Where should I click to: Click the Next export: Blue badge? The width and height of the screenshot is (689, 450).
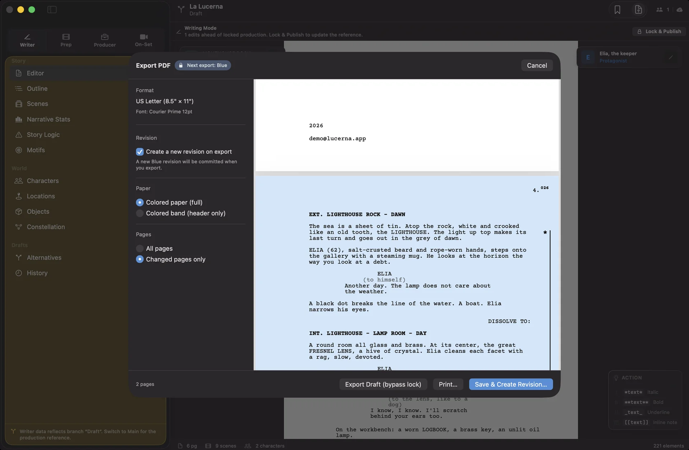pyautogui.click(x=203, y=66)
